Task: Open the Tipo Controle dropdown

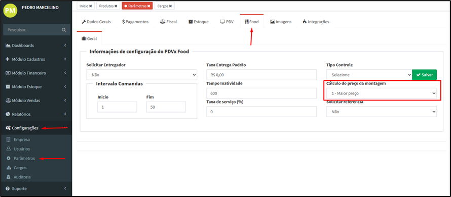Action: [369, 75]
